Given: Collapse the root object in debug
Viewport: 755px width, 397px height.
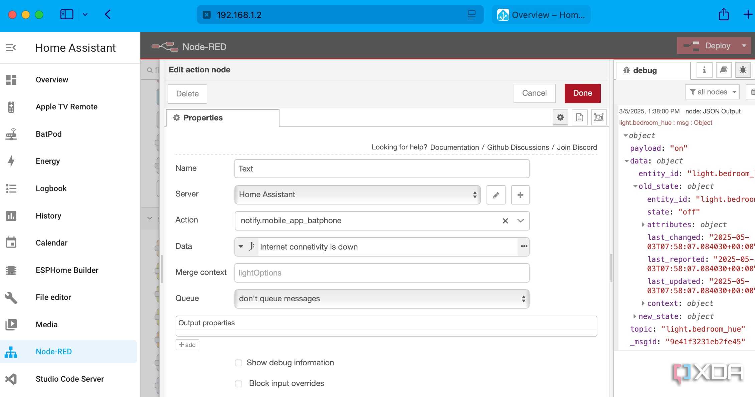Looking at the screenshot, I should (x=625, y=135).
